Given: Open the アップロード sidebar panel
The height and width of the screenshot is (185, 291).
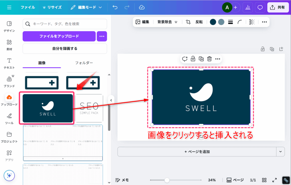Looking at the screenshot, I should click(x=9, y=100).
